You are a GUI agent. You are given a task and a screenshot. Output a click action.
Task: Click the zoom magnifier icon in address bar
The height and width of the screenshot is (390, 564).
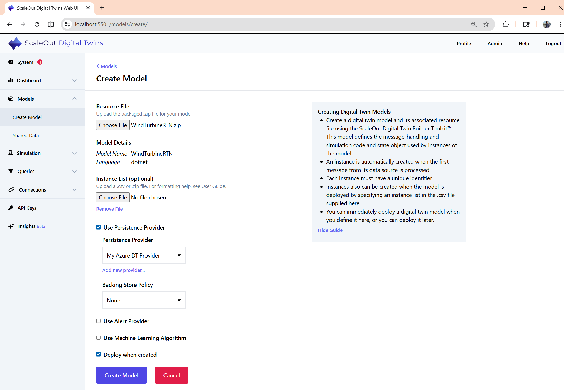click(474, 24)
